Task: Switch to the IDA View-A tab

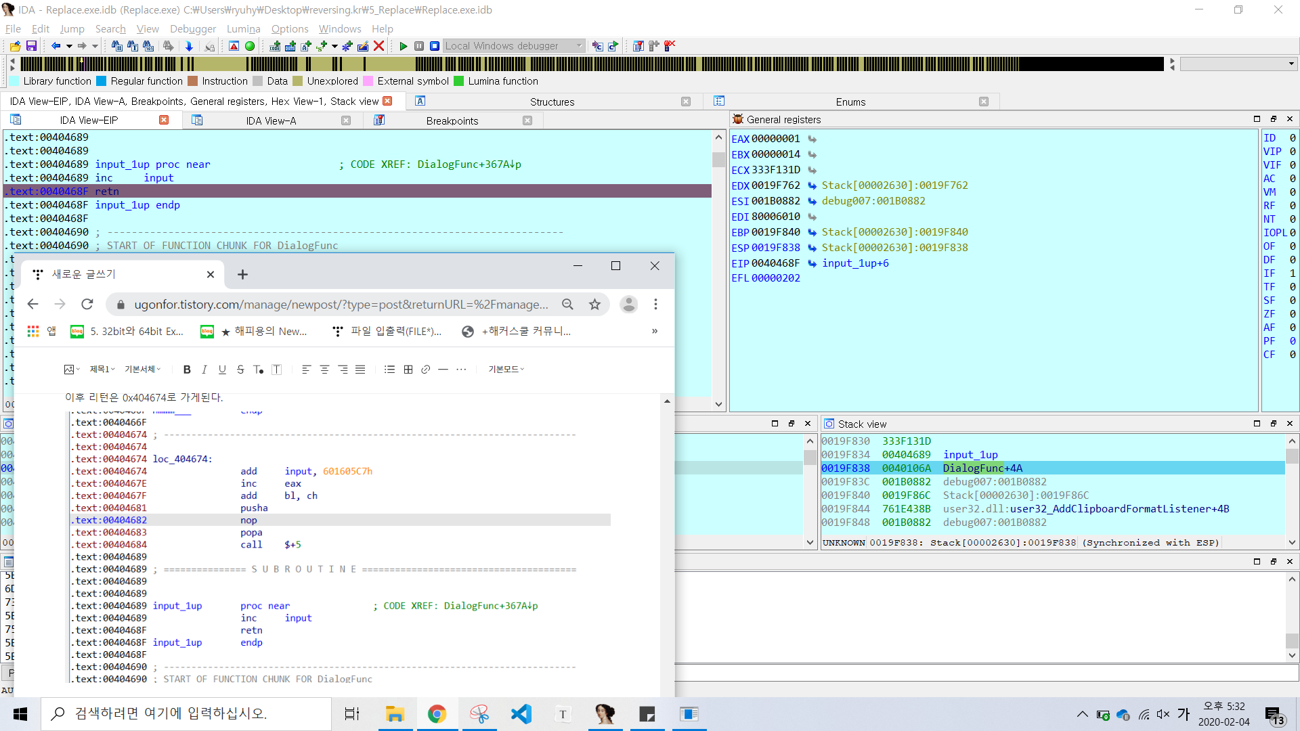Action: [271, 120]
